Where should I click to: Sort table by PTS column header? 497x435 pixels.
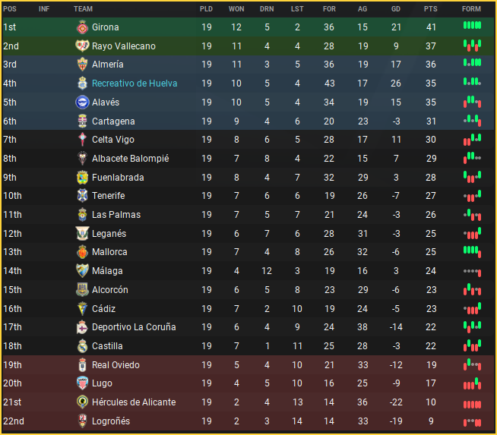(430, 9)
